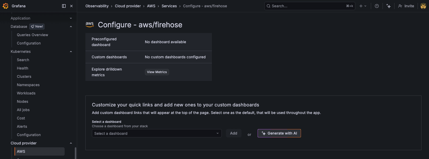Image resolution: width=429 pixels, height=159 pixels.
Task: Open Kubernetes Health page
Action: pos(23,68)
